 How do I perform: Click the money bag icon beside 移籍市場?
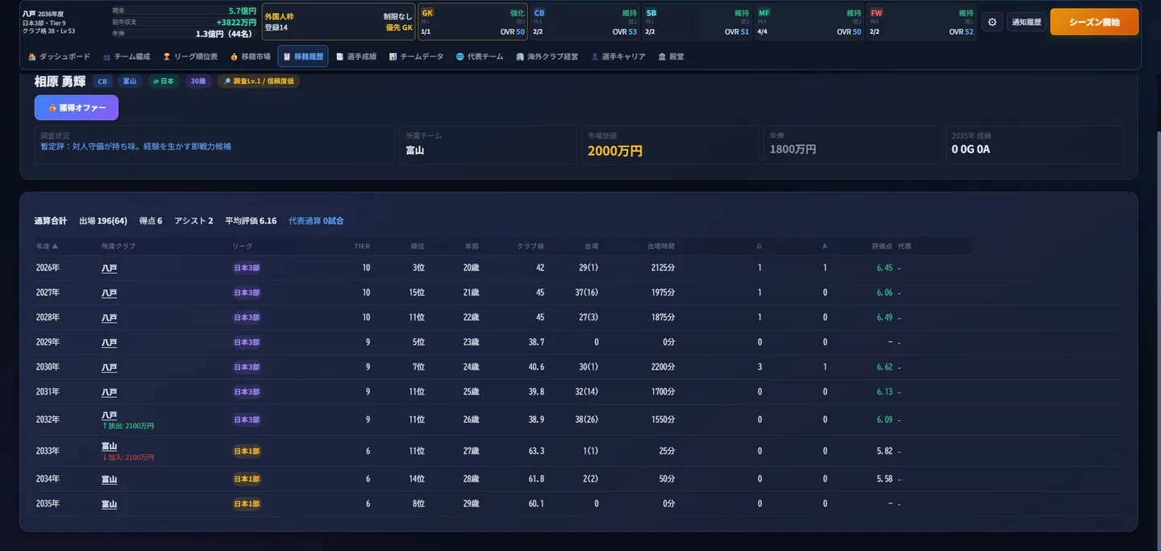click(234, 56)
